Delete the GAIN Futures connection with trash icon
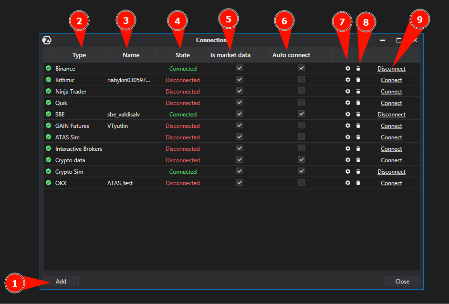This screenshot has height=304, width=449. 358,126
